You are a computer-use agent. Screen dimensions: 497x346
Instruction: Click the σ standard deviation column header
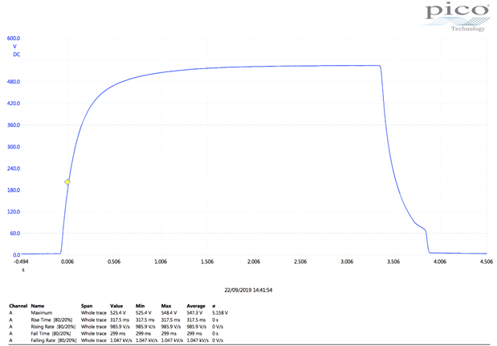[x=214, y=306]
